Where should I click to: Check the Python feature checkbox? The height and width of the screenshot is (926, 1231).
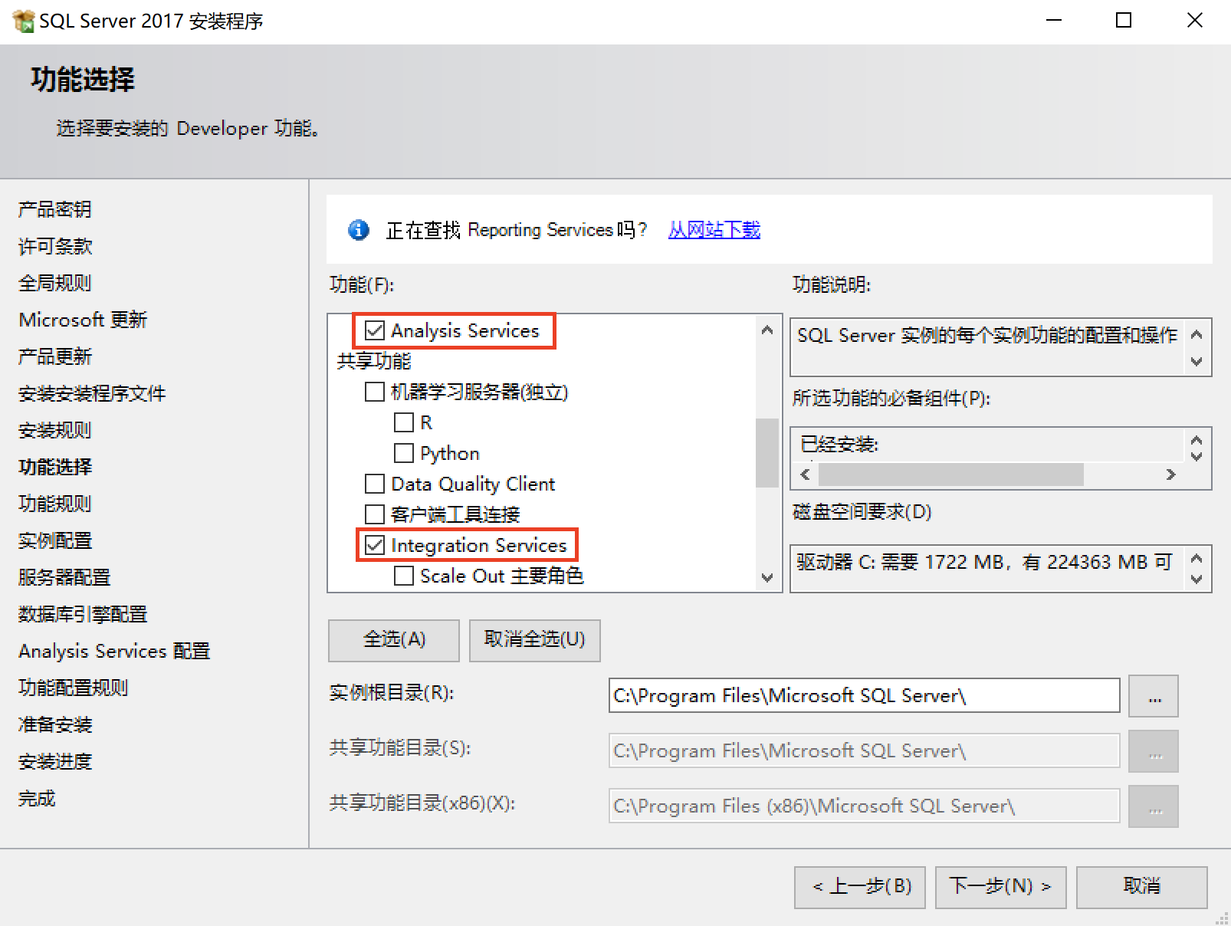pos(404,453)
